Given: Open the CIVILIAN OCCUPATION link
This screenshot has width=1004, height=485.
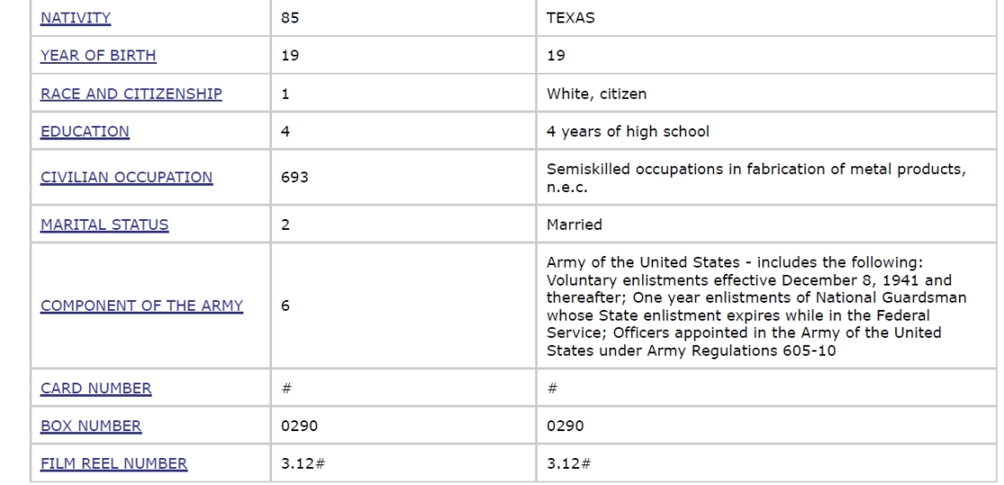Looking at the screenshot, I should (127, 178).
